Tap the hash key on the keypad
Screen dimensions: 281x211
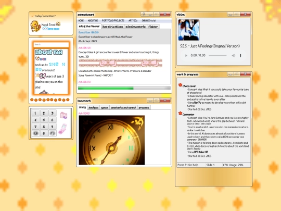click(x=53, y=133)
